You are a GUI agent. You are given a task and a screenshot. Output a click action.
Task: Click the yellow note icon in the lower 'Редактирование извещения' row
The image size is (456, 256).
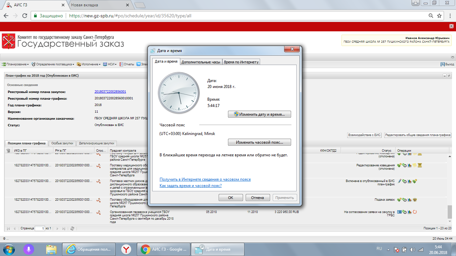pyautogui.click(x=415, y=165)
